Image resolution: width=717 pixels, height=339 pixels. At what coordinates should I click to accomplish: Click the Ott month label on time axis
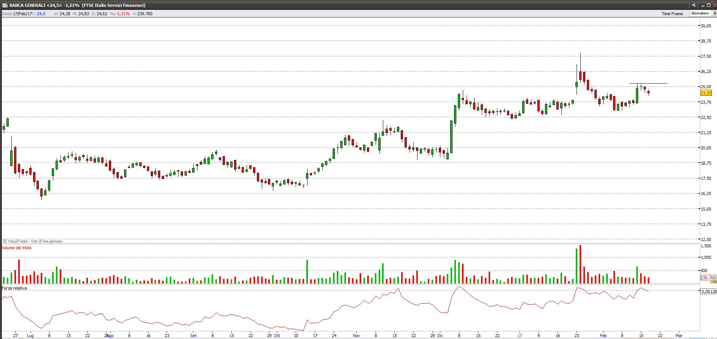(277, 336)
